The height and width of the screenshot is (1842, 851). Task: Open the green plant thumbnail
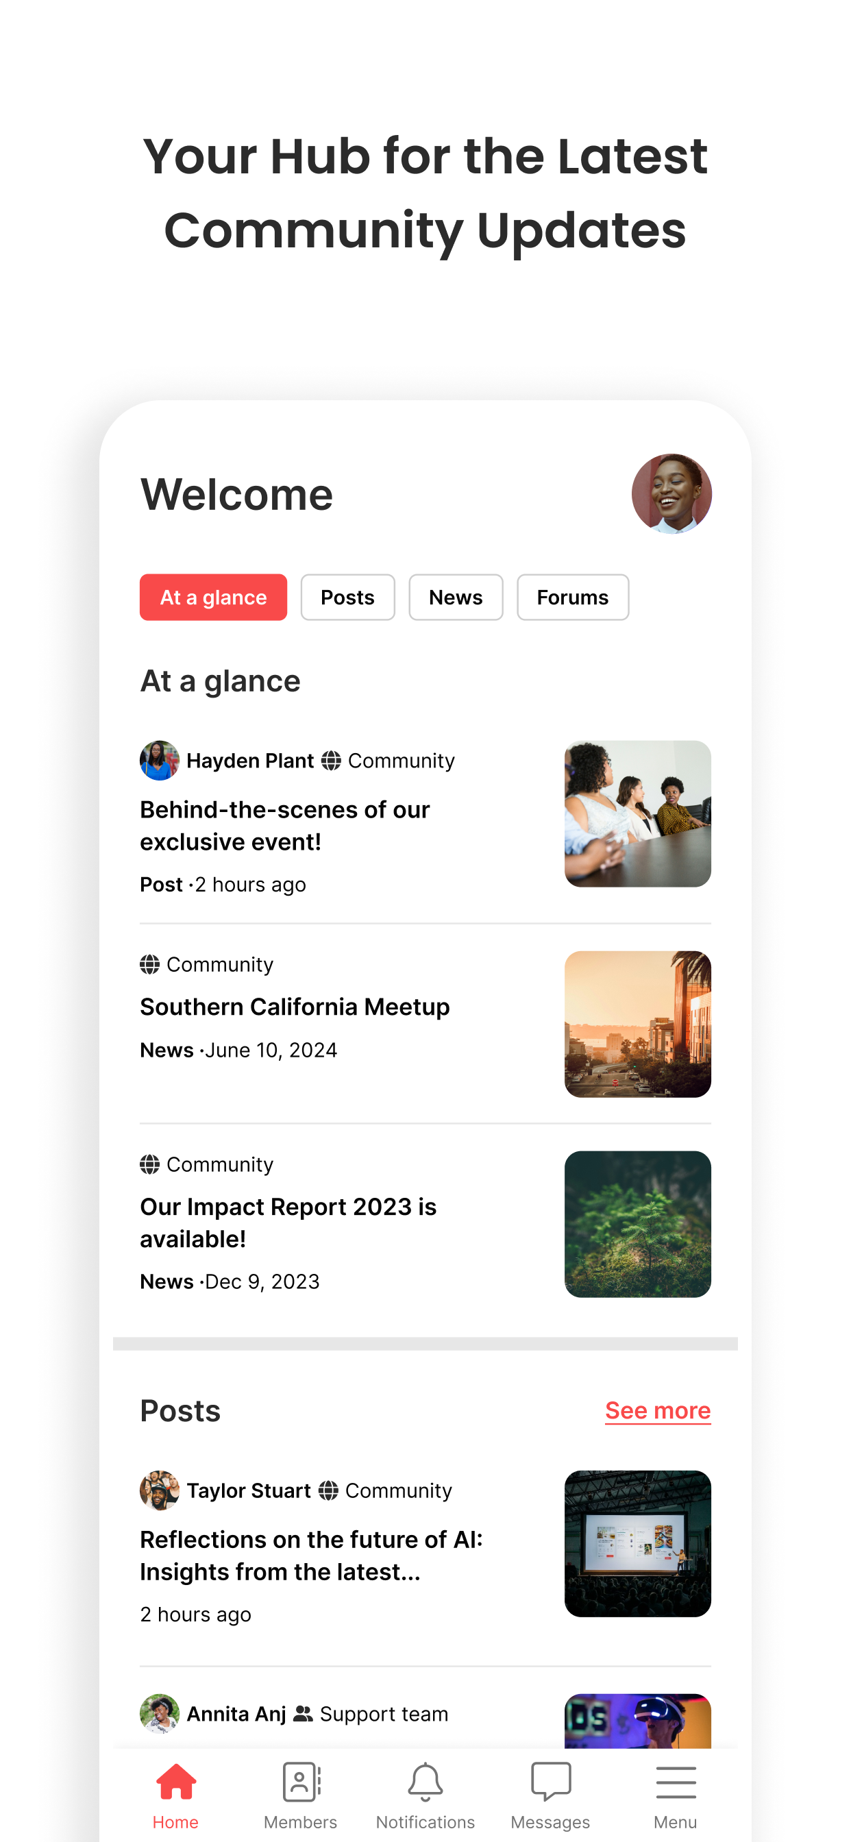[x=638, y=1224]
